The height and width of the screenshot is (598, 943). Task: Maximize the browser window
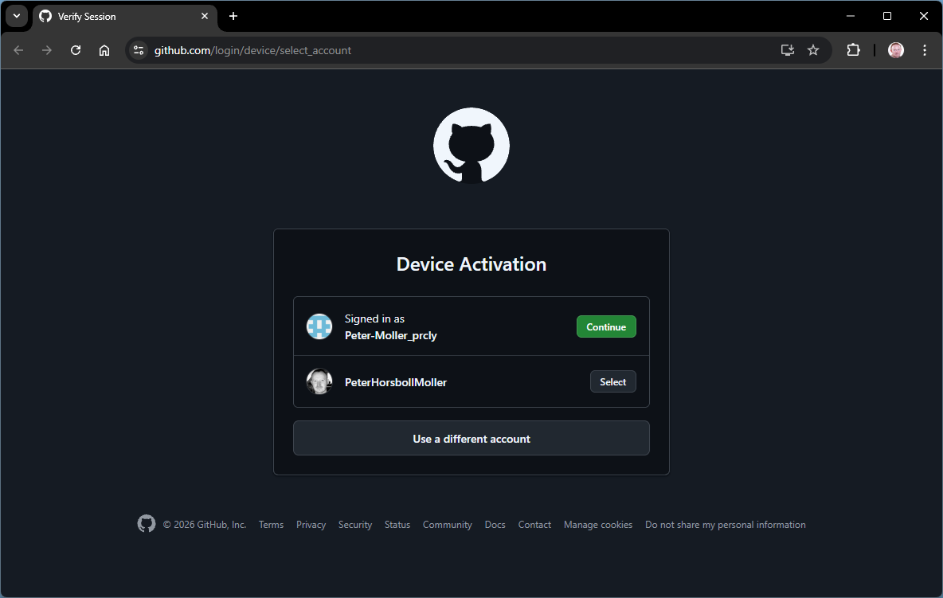point(887,16)
